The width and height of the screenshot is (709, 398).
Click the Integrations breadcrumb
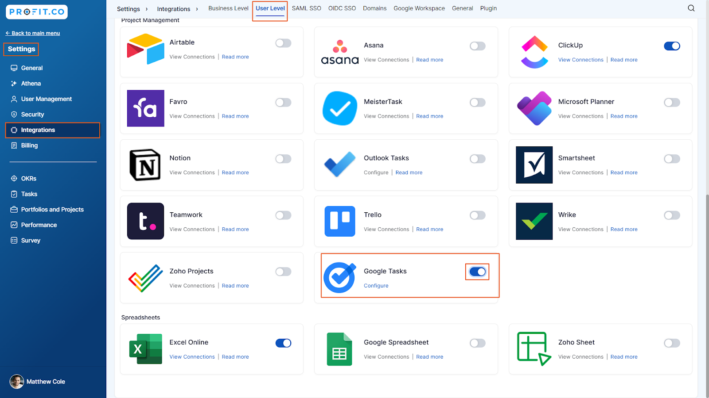pos(174,9)
